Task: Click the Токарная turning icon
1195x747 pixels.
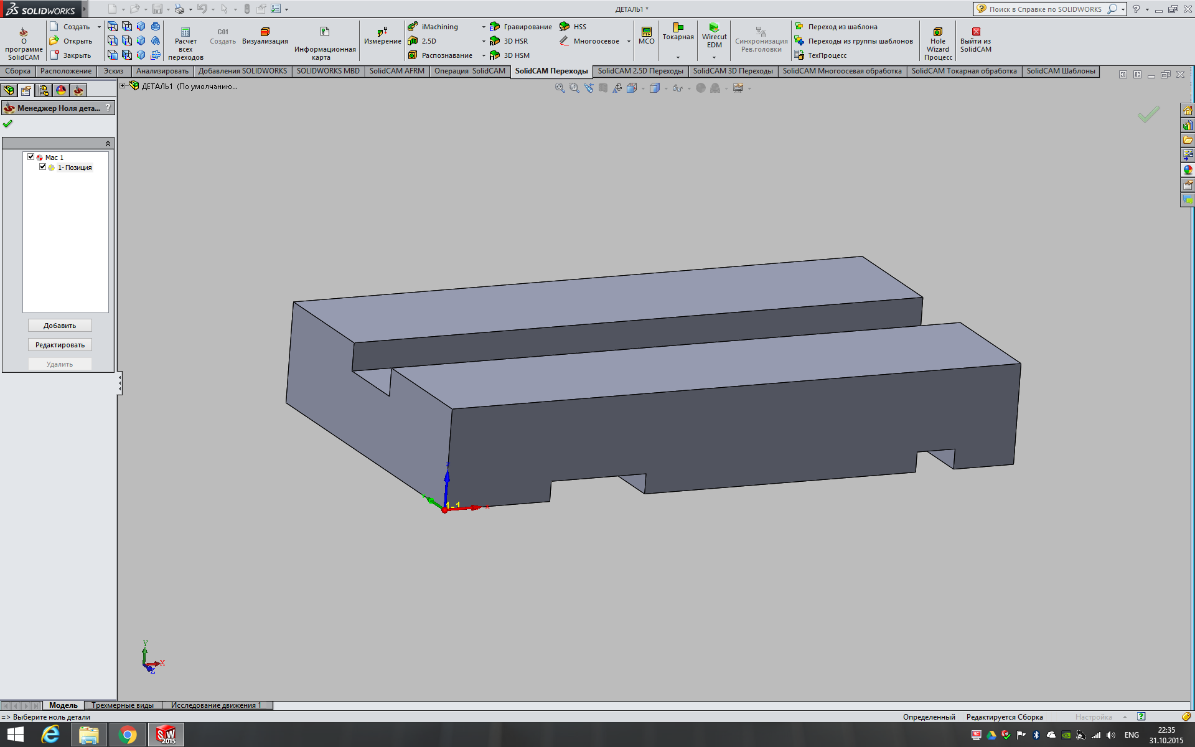Action: (678, 32)
